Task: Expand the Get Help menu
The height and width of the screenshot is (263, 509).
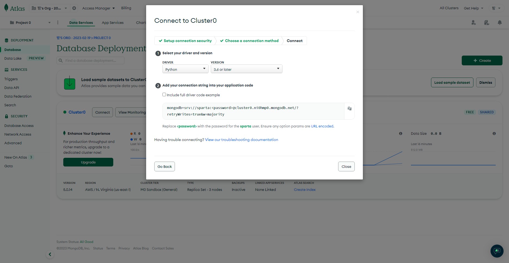Action: click(x=473, y=8)
